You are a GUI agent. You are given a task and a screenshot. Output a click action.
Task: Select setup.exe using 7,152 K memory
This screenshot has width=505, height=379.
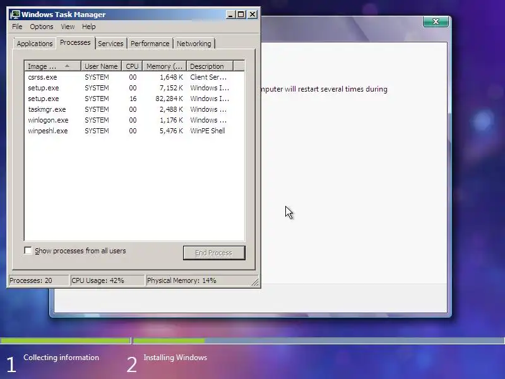coord(134,88)
